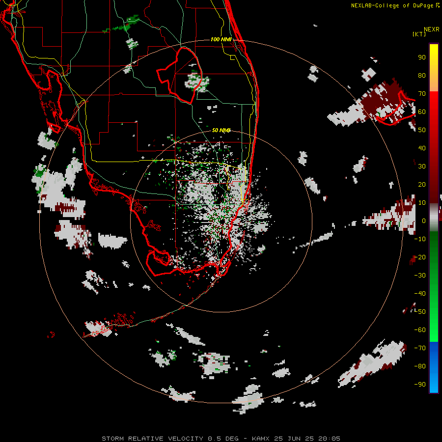Viewport: 442px width, 442px height.
Task: Click the -70 value on velocity scale
Action: click(x=420, y=348)
